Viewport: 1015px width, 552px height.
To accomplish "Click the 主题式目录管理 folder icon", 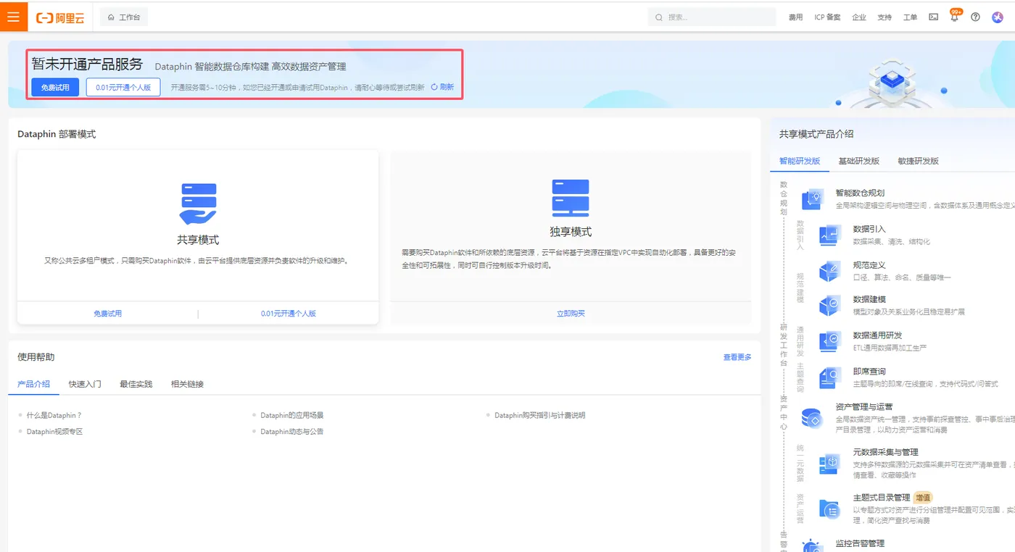I will pos(829,508).
